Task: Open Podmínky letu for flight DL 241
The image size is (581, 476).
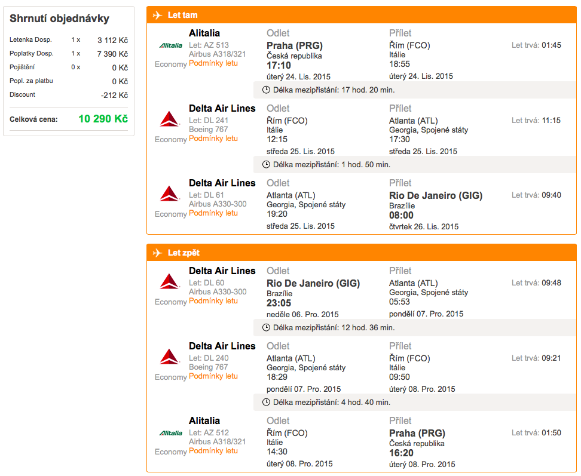Action: click(x=213, y=139)
